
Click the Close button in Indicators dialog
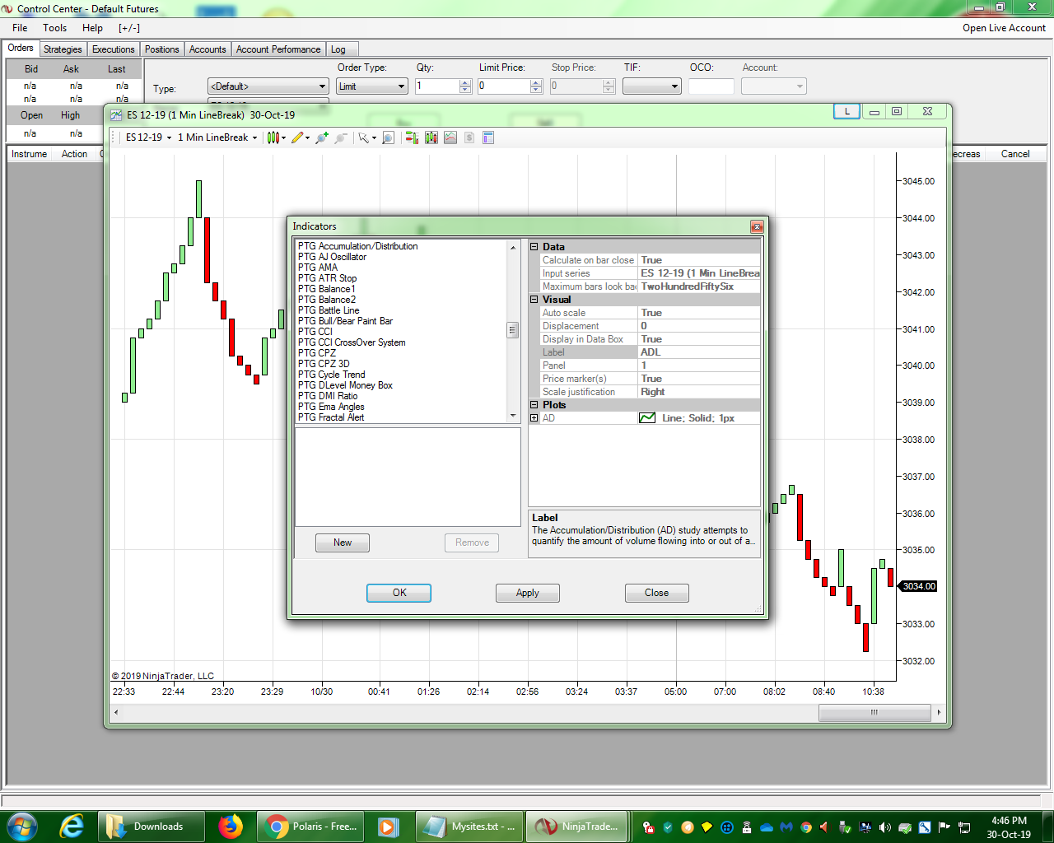657,593
